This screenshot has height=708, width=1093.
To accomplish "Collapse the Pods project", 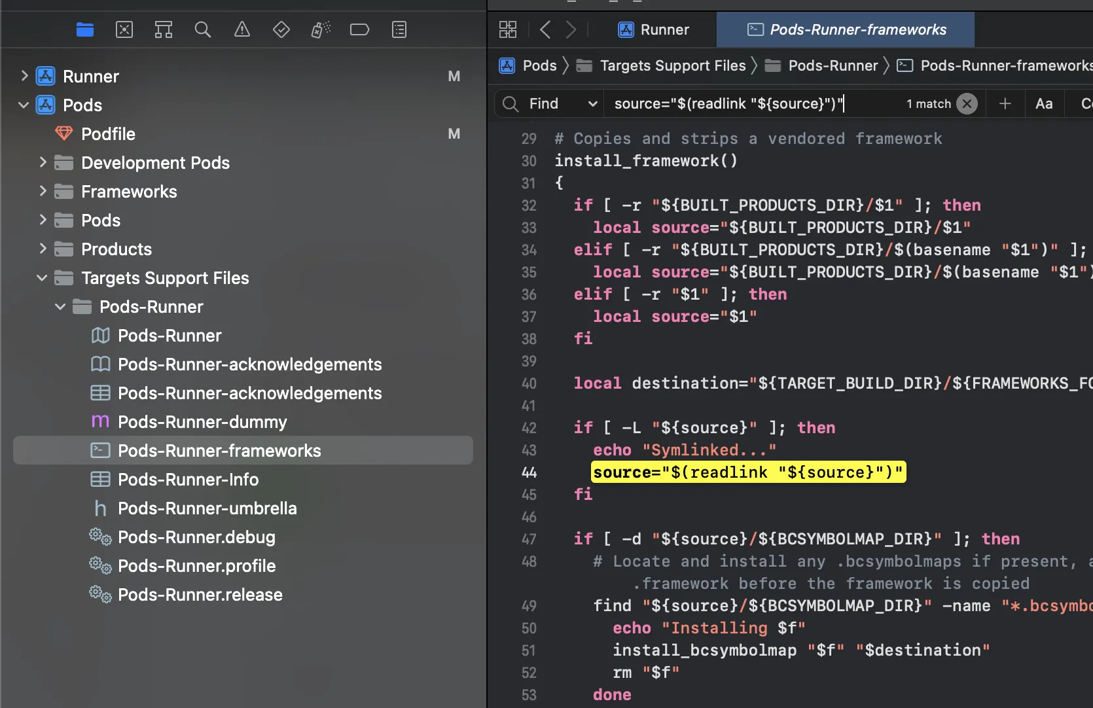I will pos(24,105).
